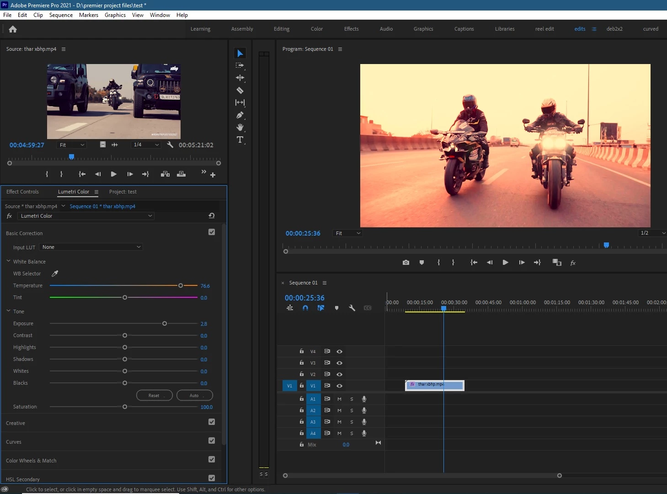The height and width of the screenshot is (494, 667).
Task: Collapse the White Balance section
Action: click(9, 261)
